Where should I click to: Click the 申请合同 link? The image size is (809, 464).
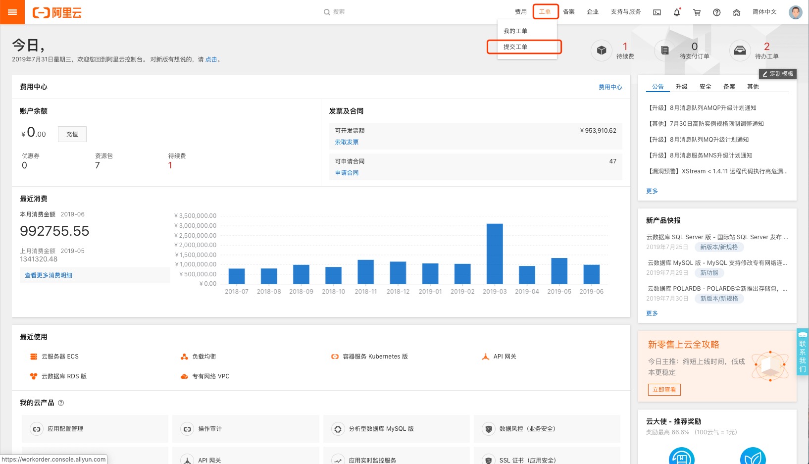347,173
